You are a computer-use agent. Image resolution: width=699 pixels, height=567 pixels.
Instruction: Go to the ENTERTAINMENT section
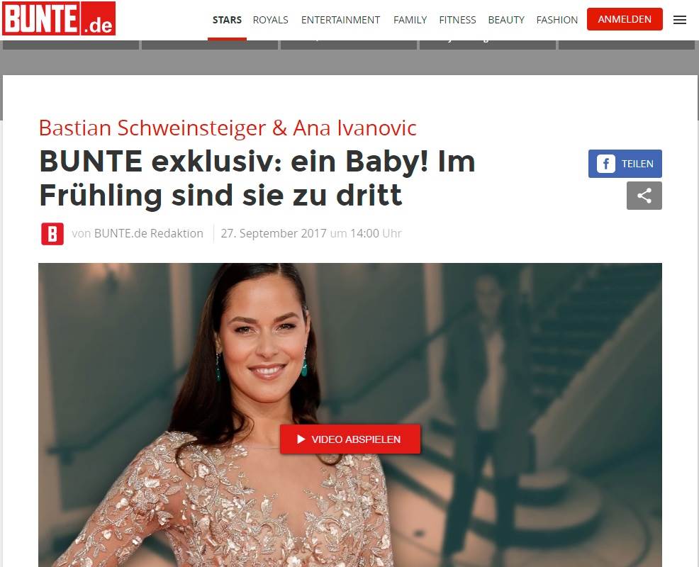340,20
